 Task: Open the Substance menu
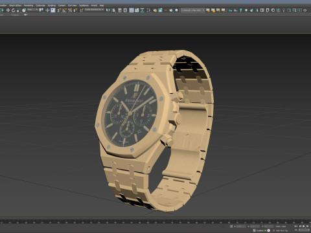coord(84,5)
